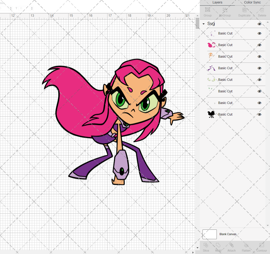Click the UnGroup icon

(225, 12)
